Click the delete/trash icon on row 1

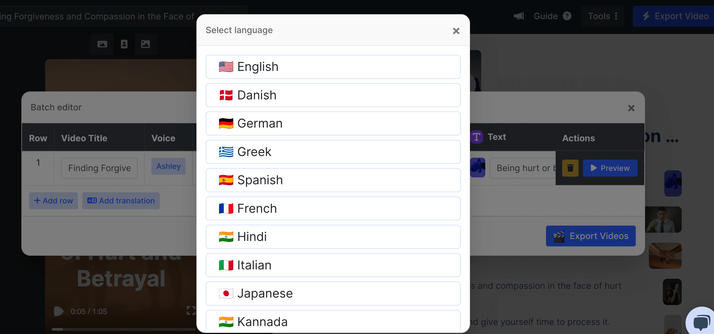[571, 168]
